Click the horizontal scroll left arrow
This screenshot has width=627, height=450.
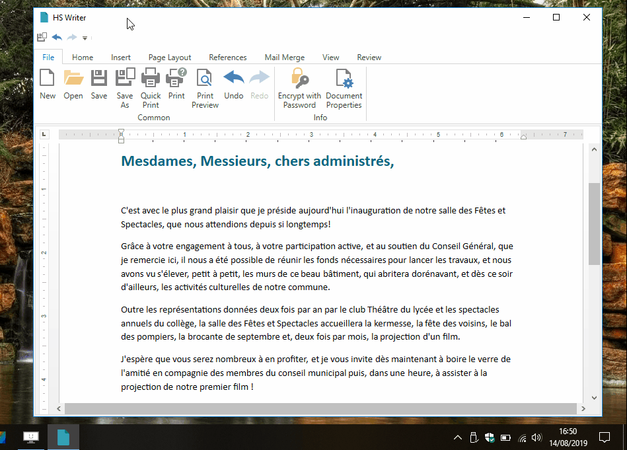[59, 408]
